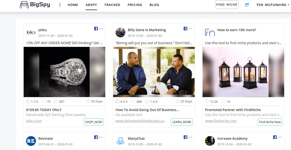Click the BigSpy logo icon
The image size is (291, 150).
[x=24, y=5]
